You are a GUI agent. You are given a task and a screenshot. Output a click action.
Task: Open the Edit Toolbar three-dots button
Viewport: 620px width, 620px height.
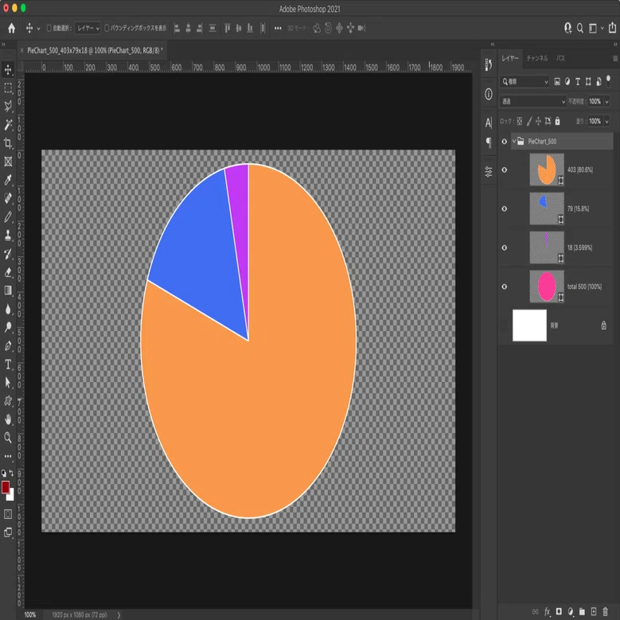point(8,456)
